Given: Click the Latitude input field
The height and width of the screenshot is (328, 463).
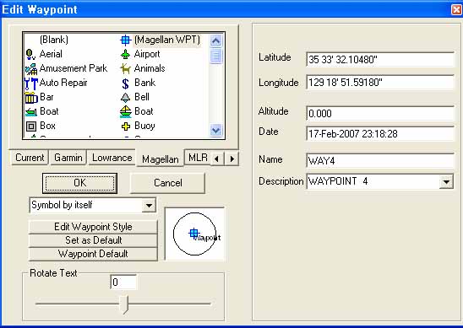Looking at the screenshot, I should pos(380,60).
